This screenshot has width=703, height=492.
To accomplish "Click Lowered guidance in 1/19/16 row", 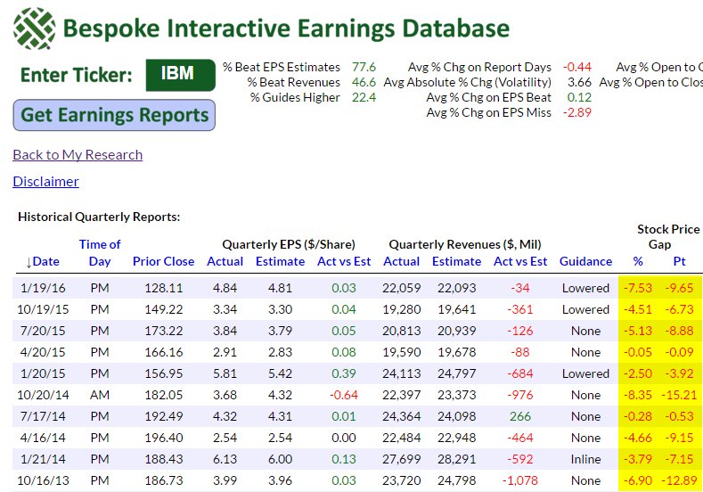I will pyautogui.click(x=585, y=288).
